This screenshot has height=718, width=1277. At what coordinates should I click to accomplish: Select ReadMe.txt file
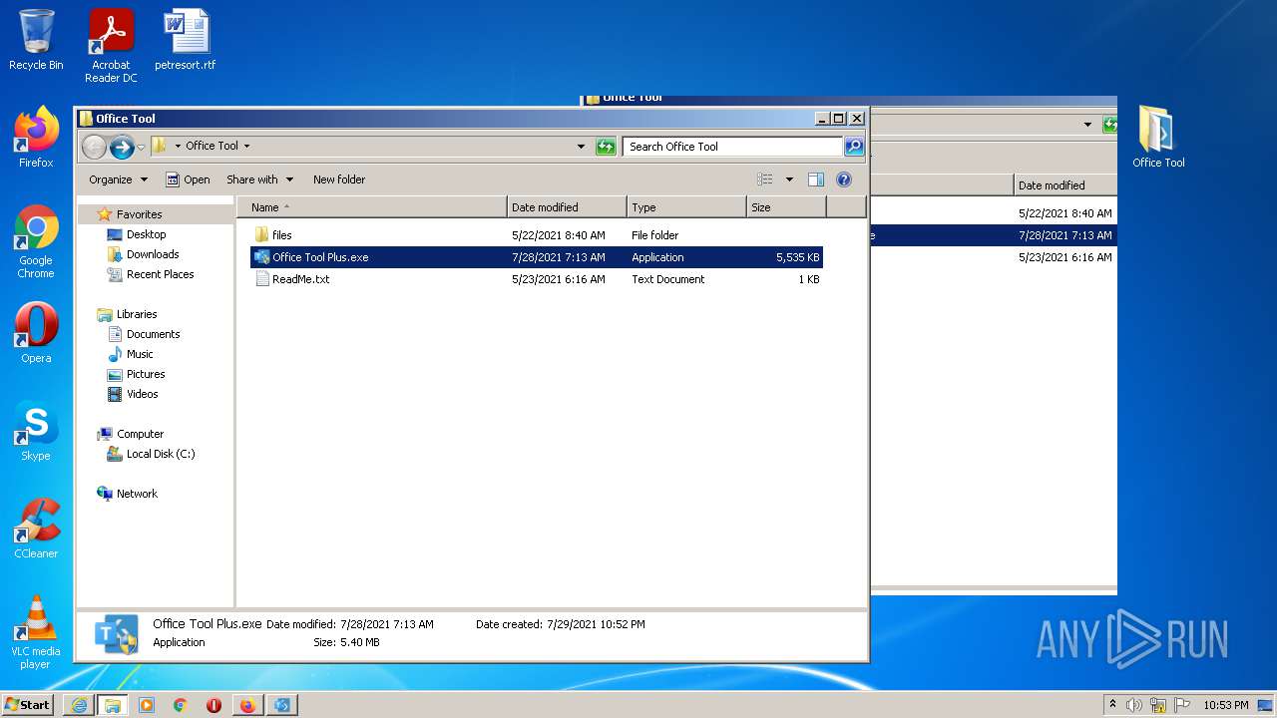click(537, 279)
